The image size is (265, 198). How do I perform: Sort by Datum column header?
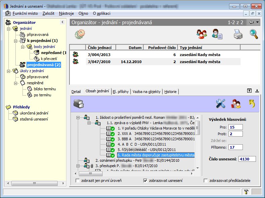click(x=129, y=48)
